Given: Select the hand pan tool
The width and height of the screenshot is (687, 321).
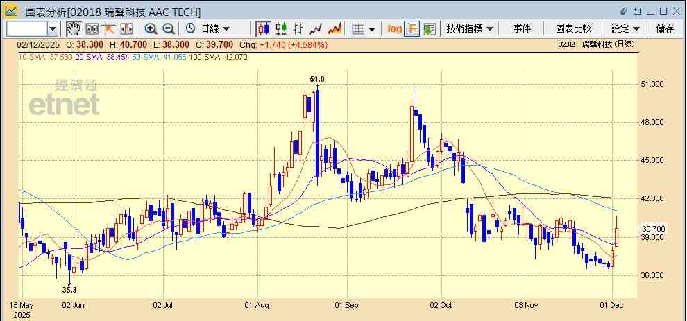Looking at the screenshot, I should tap(73, 28).
